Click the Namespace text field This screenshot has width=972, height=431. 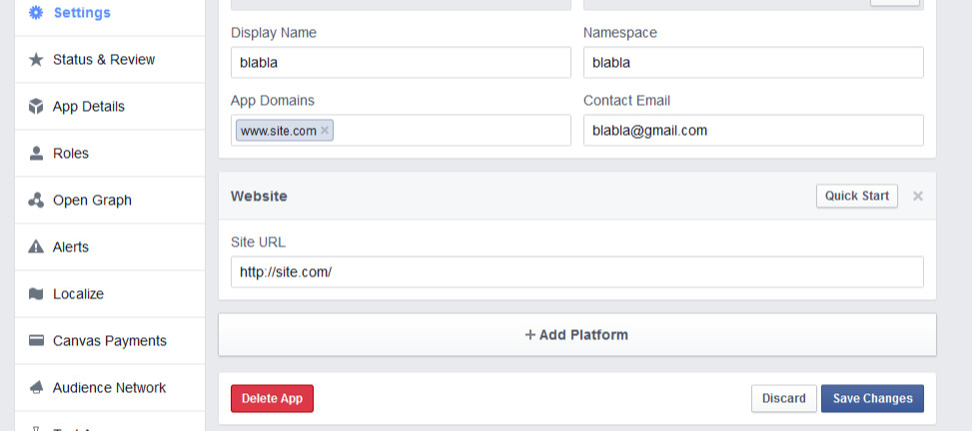click(753, 63)
